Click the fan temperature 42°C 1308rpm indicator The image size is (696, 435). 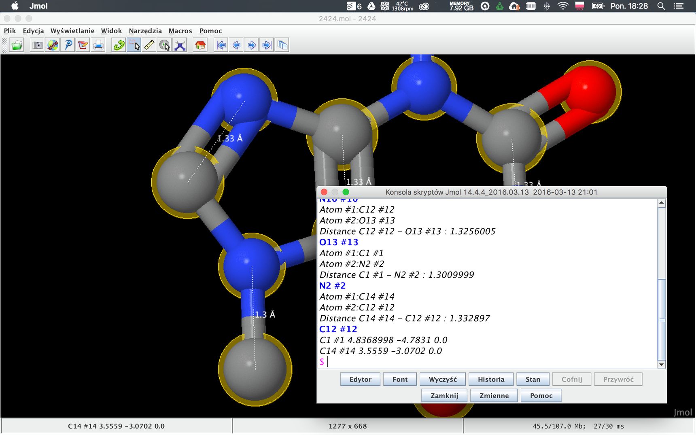click(x=397, y=6)
